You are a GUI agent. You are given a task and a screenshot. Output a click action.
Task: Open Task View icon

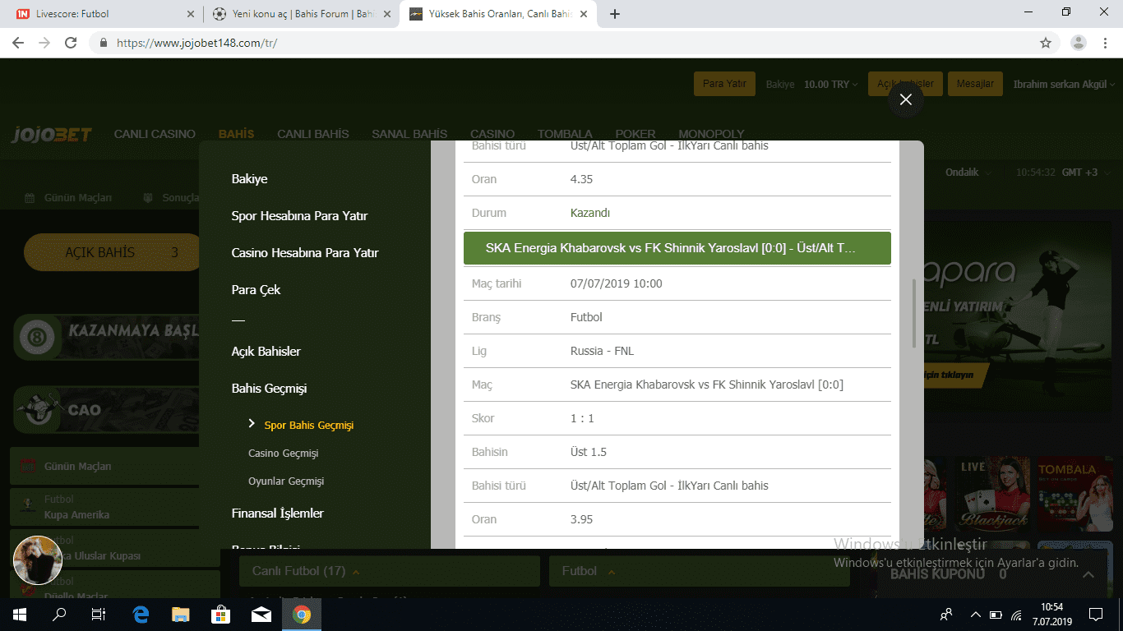99,614
